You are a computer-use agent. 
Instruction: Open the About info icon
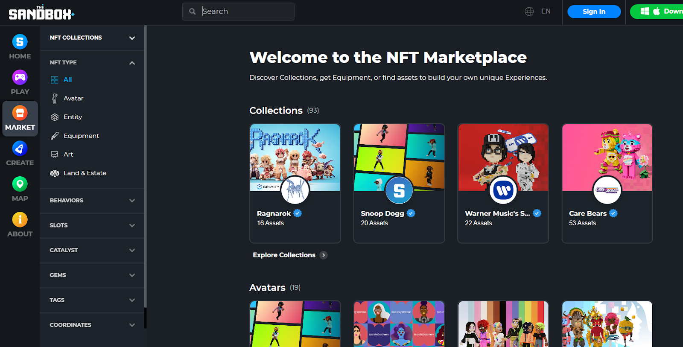(20, 220)
